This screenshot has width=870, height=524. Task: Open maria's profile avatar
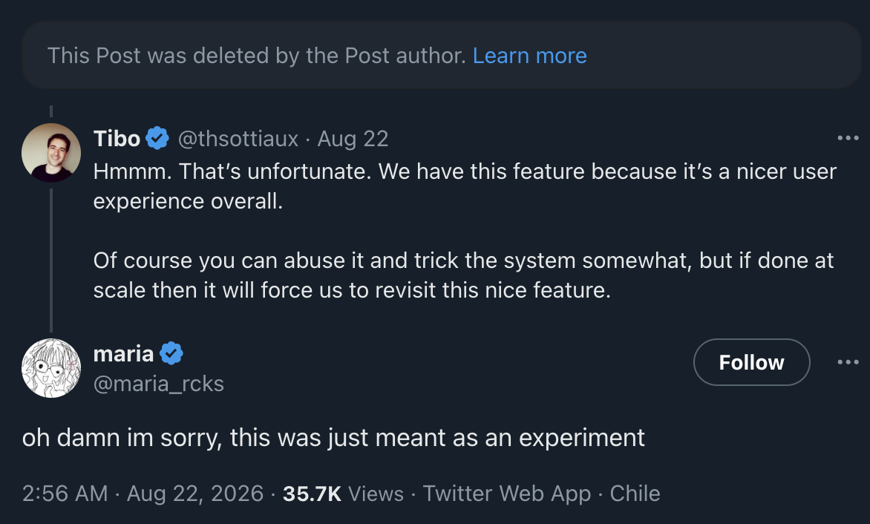[51, 368]
